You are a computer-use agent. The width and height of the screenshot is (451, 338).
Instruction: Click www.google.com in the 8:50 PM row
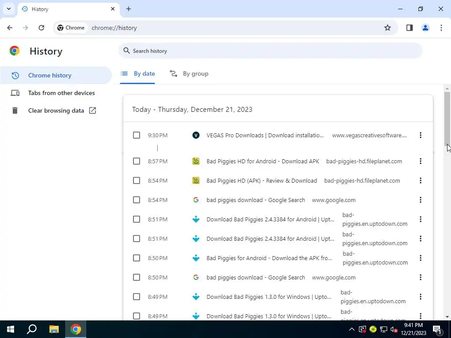click(334, 278)
